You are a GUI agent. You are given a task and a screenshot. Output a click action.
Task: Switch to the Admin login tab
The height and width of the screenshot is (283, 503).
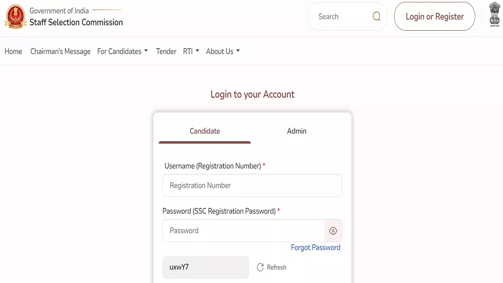tap(297, 131)
